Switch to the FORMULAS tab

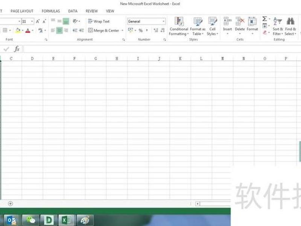[51, 11]
